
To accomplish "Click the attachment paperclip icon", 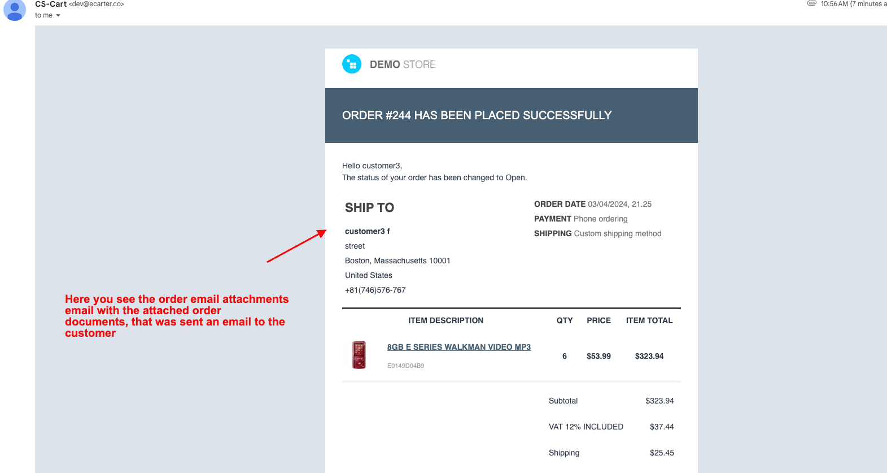I will pyautogui.click(x=812, y=3).
